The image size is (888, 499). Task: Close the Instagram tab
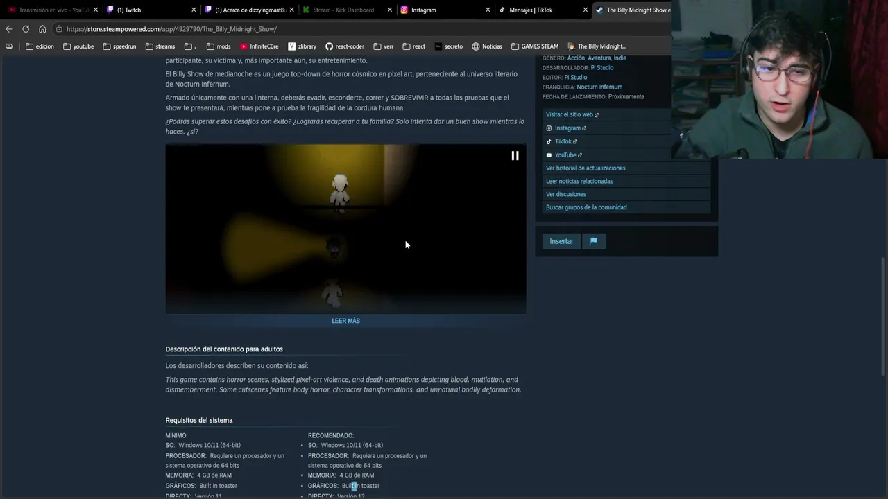(x=488, y=10)
